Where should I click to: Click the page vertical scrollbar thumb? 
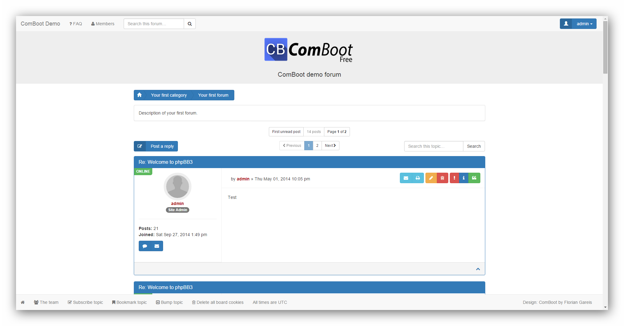[x=605, y=47]
